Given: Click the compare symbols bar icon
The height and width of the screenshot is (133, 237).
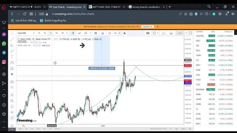Looking at the screenshot, I should (x=86, y=33).
